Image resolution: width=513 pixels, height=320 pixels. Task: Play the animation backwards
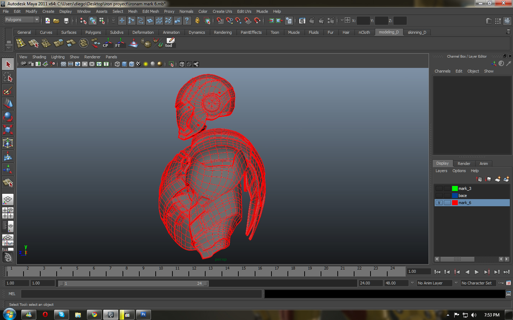tap(467, 272)
